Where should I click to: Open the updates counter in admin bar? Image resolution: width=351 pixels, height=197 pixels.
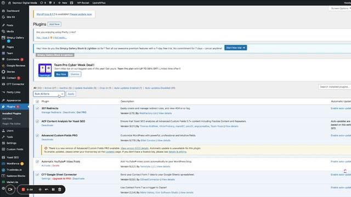[x=43, y=3]
